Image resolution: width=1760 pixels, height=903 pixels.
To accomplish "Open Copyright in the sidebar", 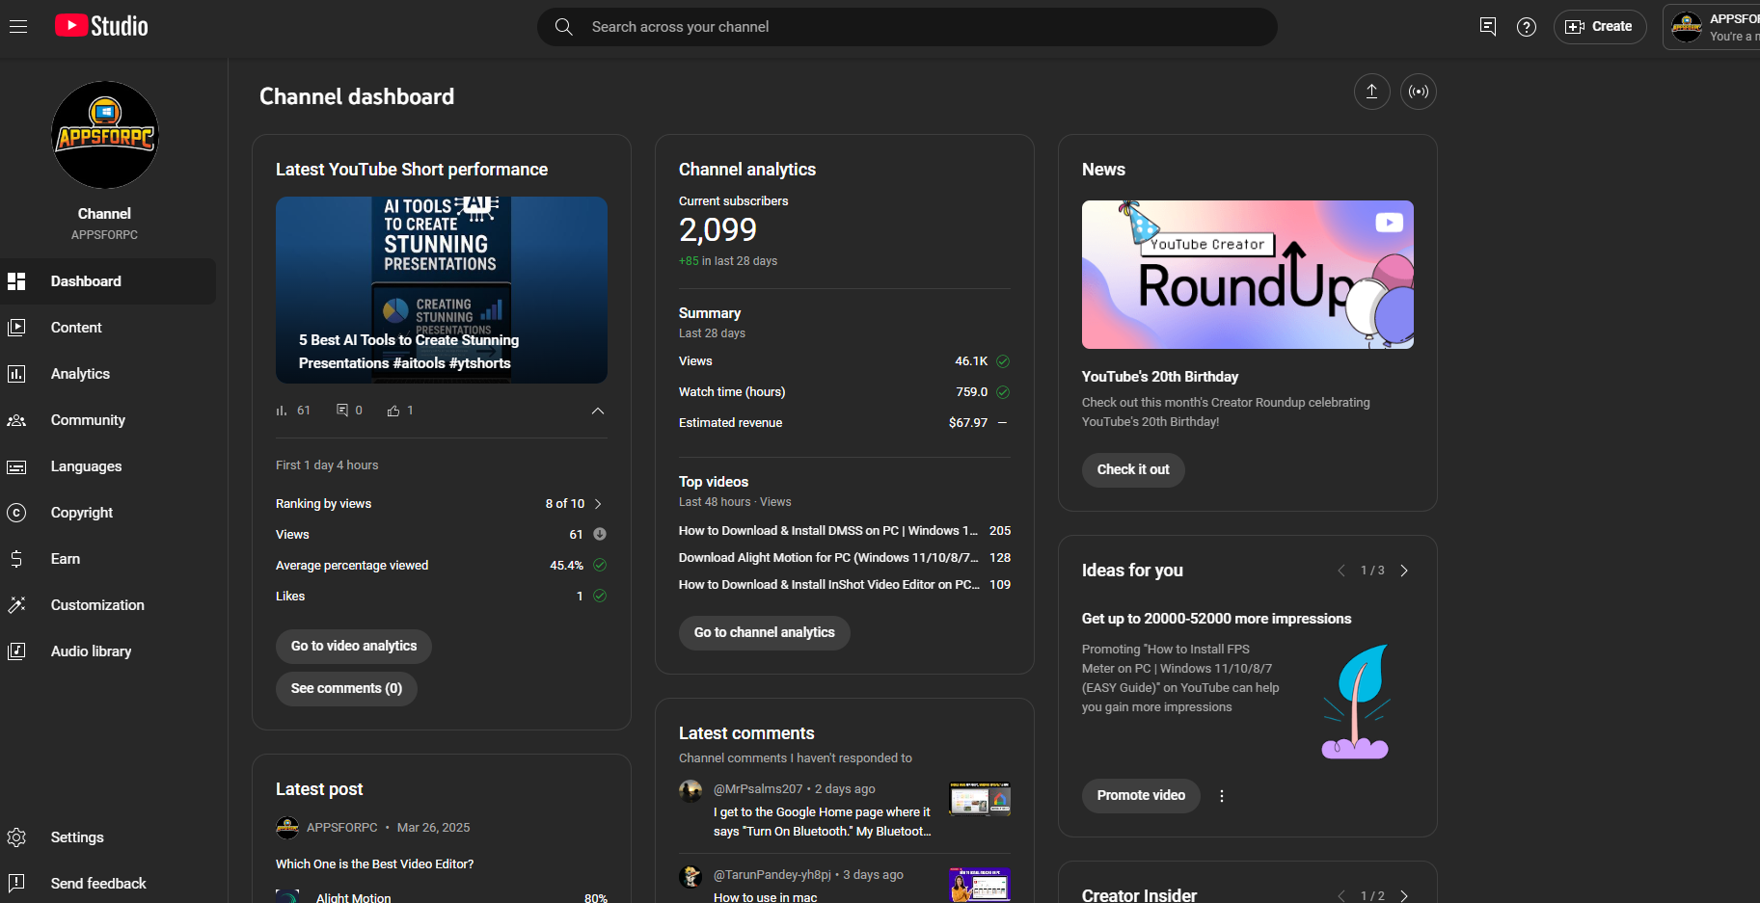I will pos(108,513).
